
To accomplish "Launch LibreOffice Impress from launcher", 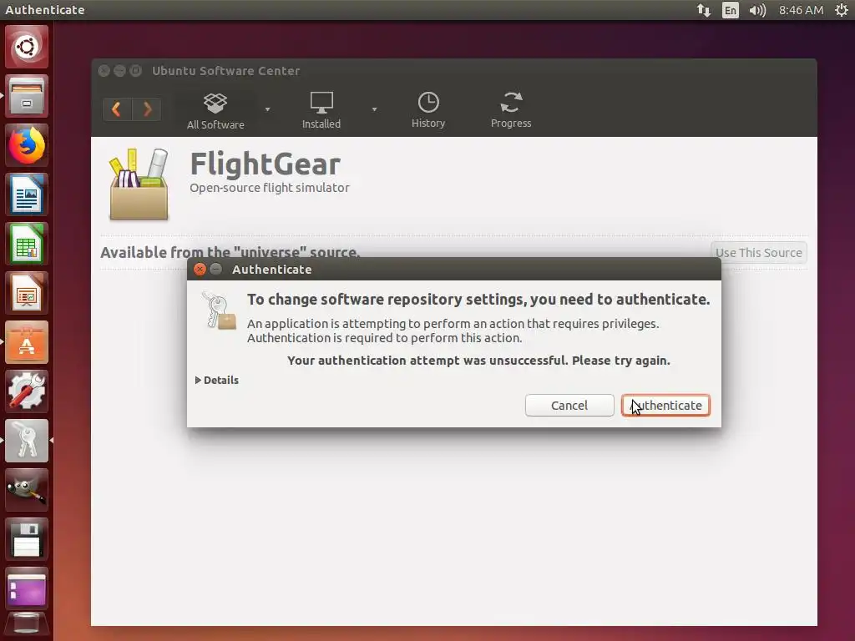I will (x=27, y=293).
